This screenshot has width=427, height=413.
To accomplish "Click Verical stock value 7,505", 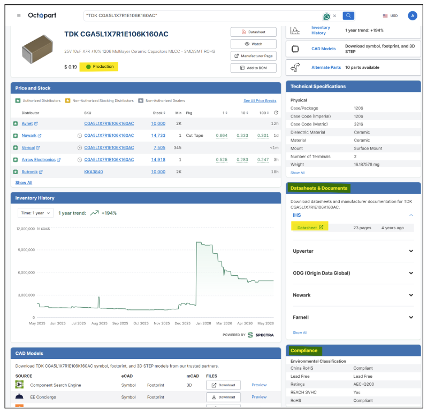I will tap(159, 147).
